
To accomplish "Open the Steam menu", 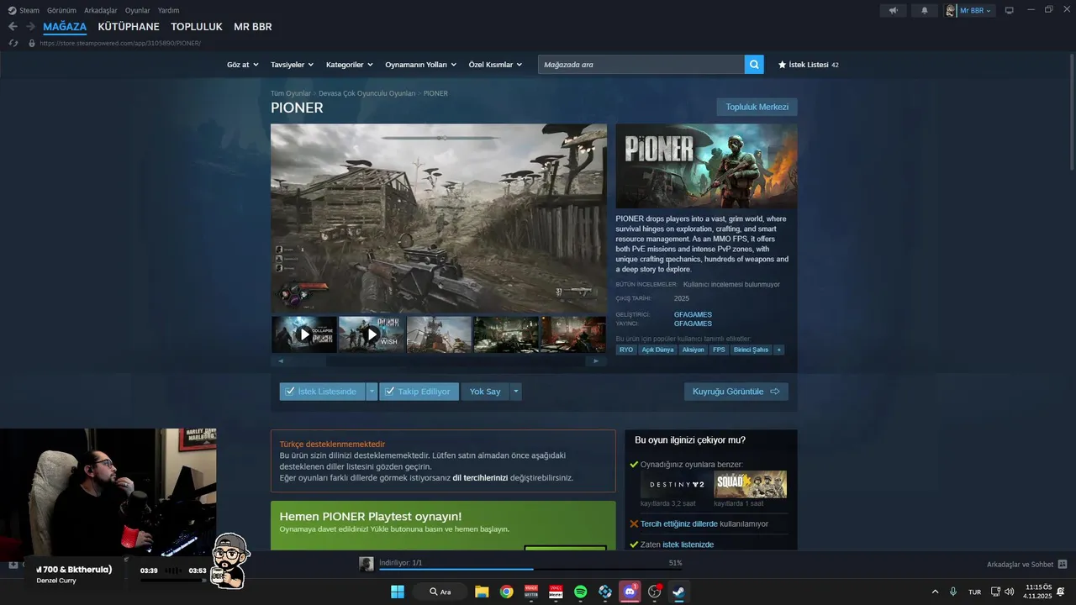I will tap(24, 10).
